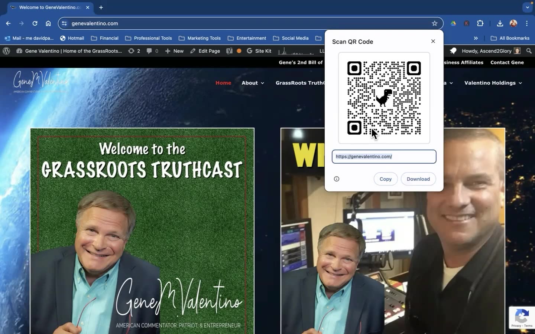Expand the hidden bookmarks chevron
The width and height of the screenshot is (535, 334).
[476, 38]
